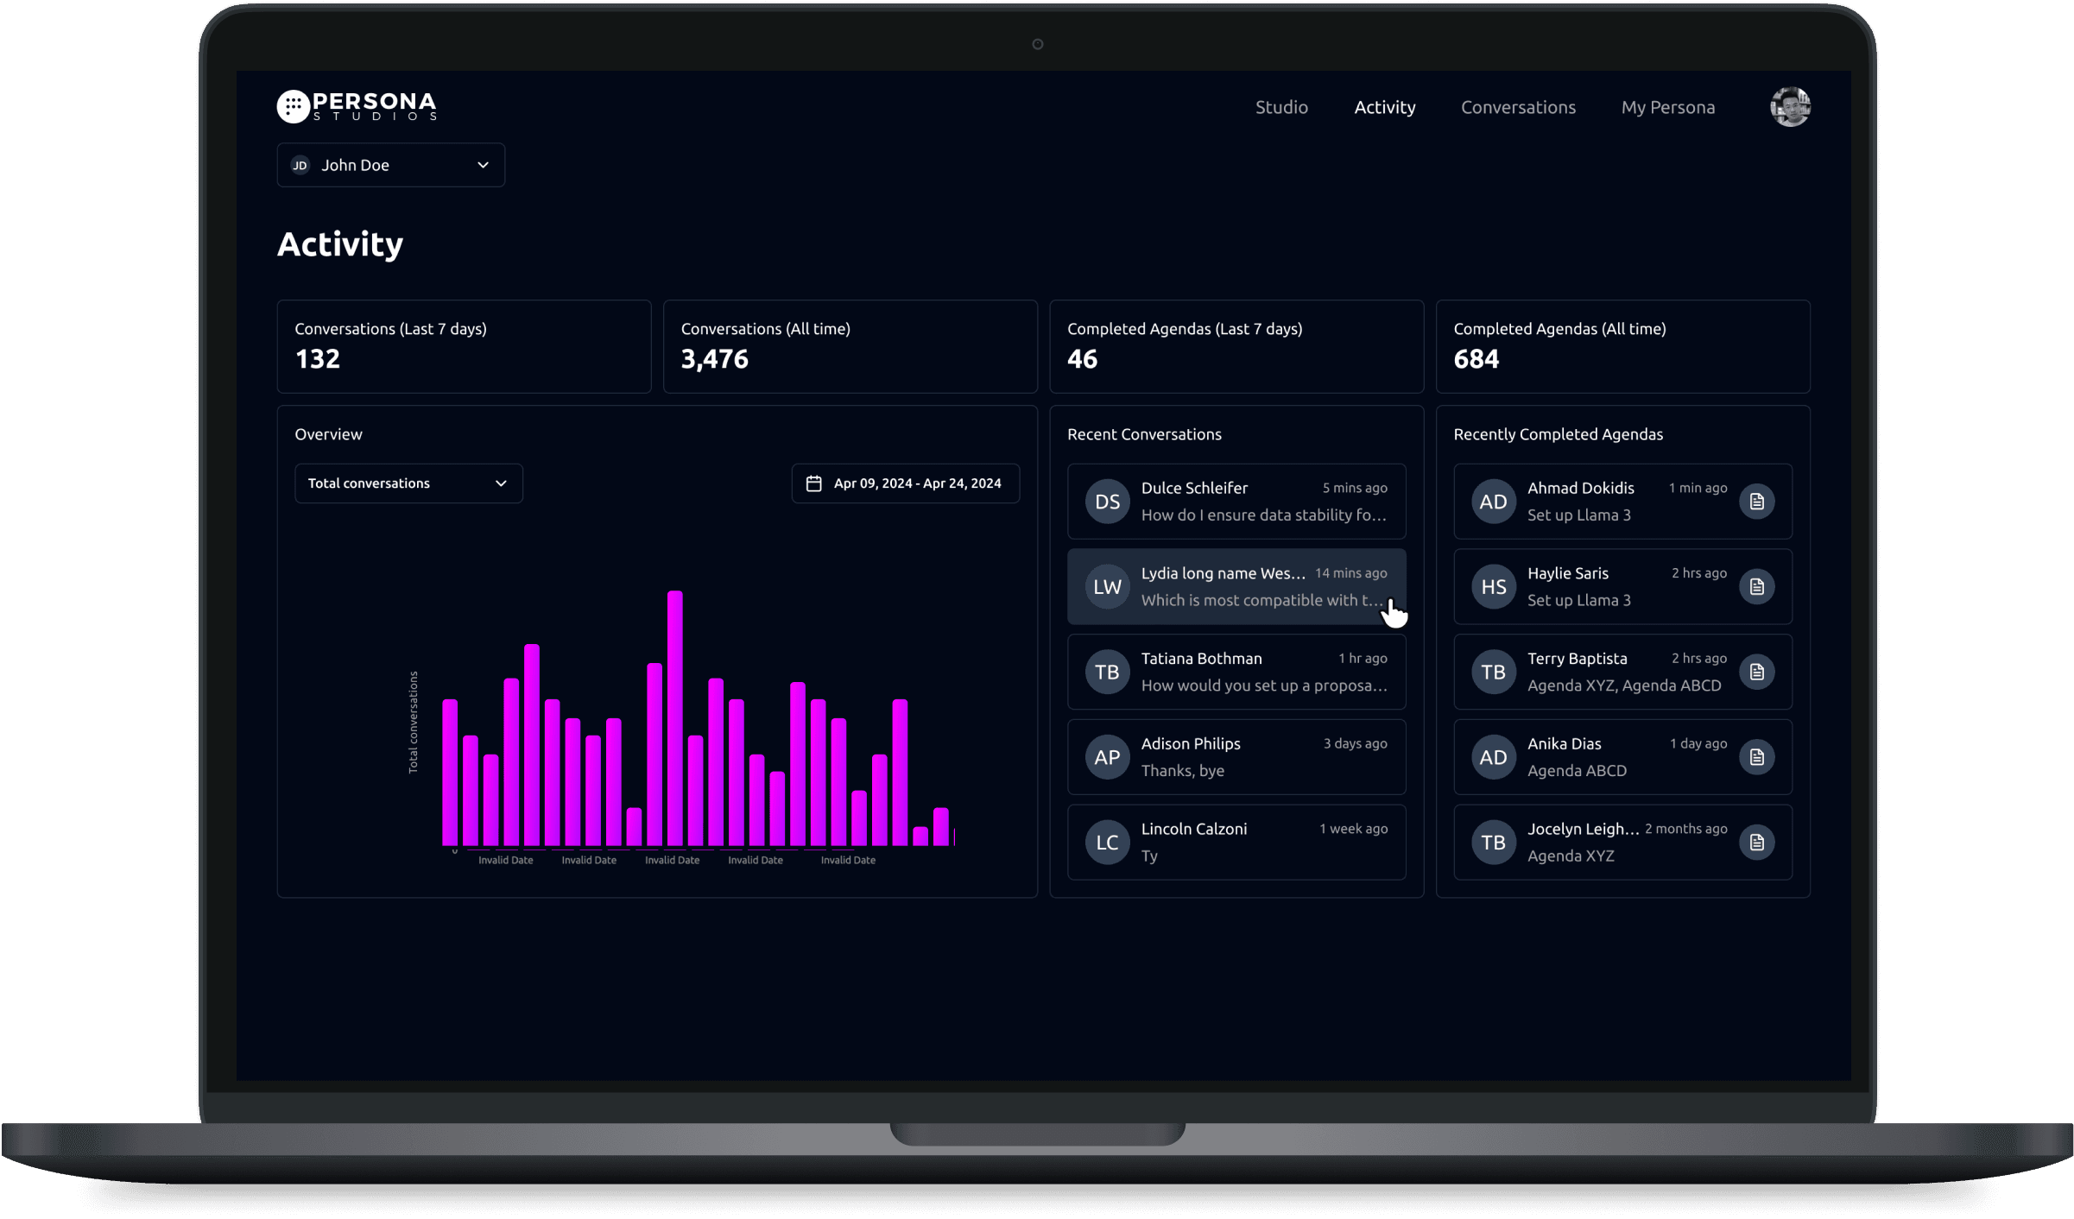Open the Total conversations dropdown
The width and height of the screenshot is (2074, 1219).
[408, 483]
